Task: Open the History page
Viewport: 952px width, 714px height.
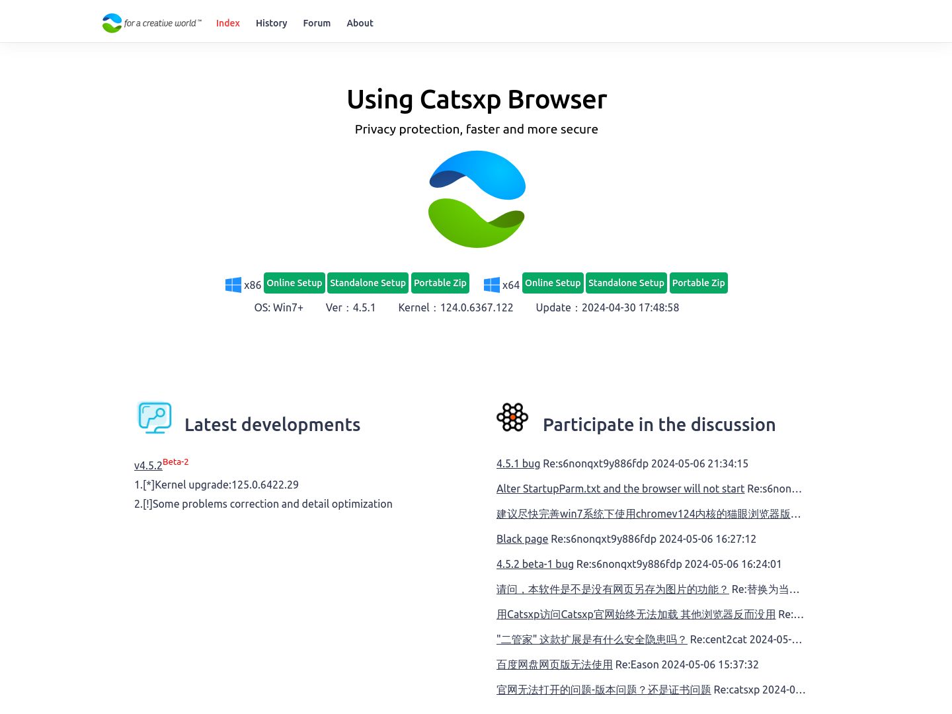Action: (272, 23)
